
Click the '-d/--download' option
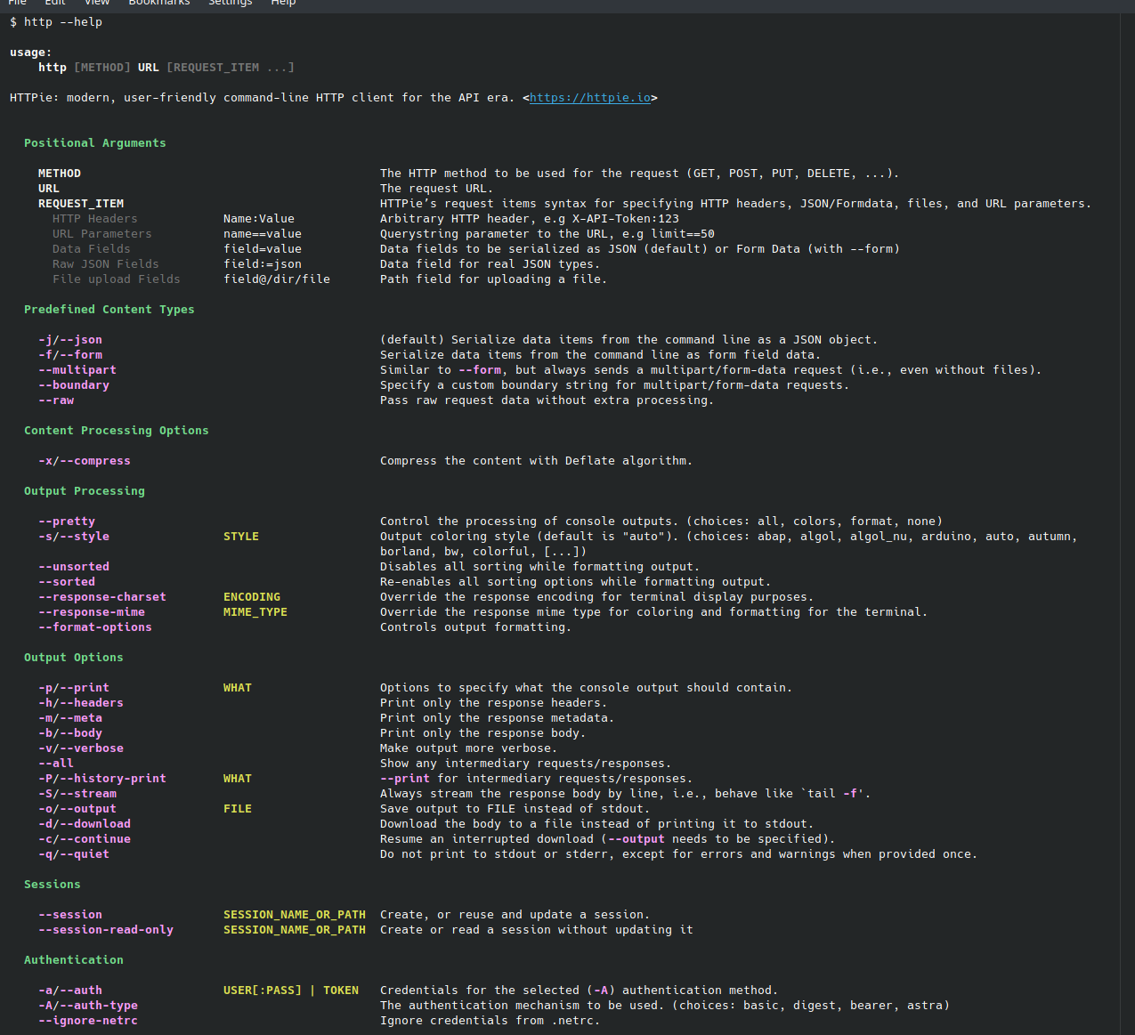click(x=85, y=824)
